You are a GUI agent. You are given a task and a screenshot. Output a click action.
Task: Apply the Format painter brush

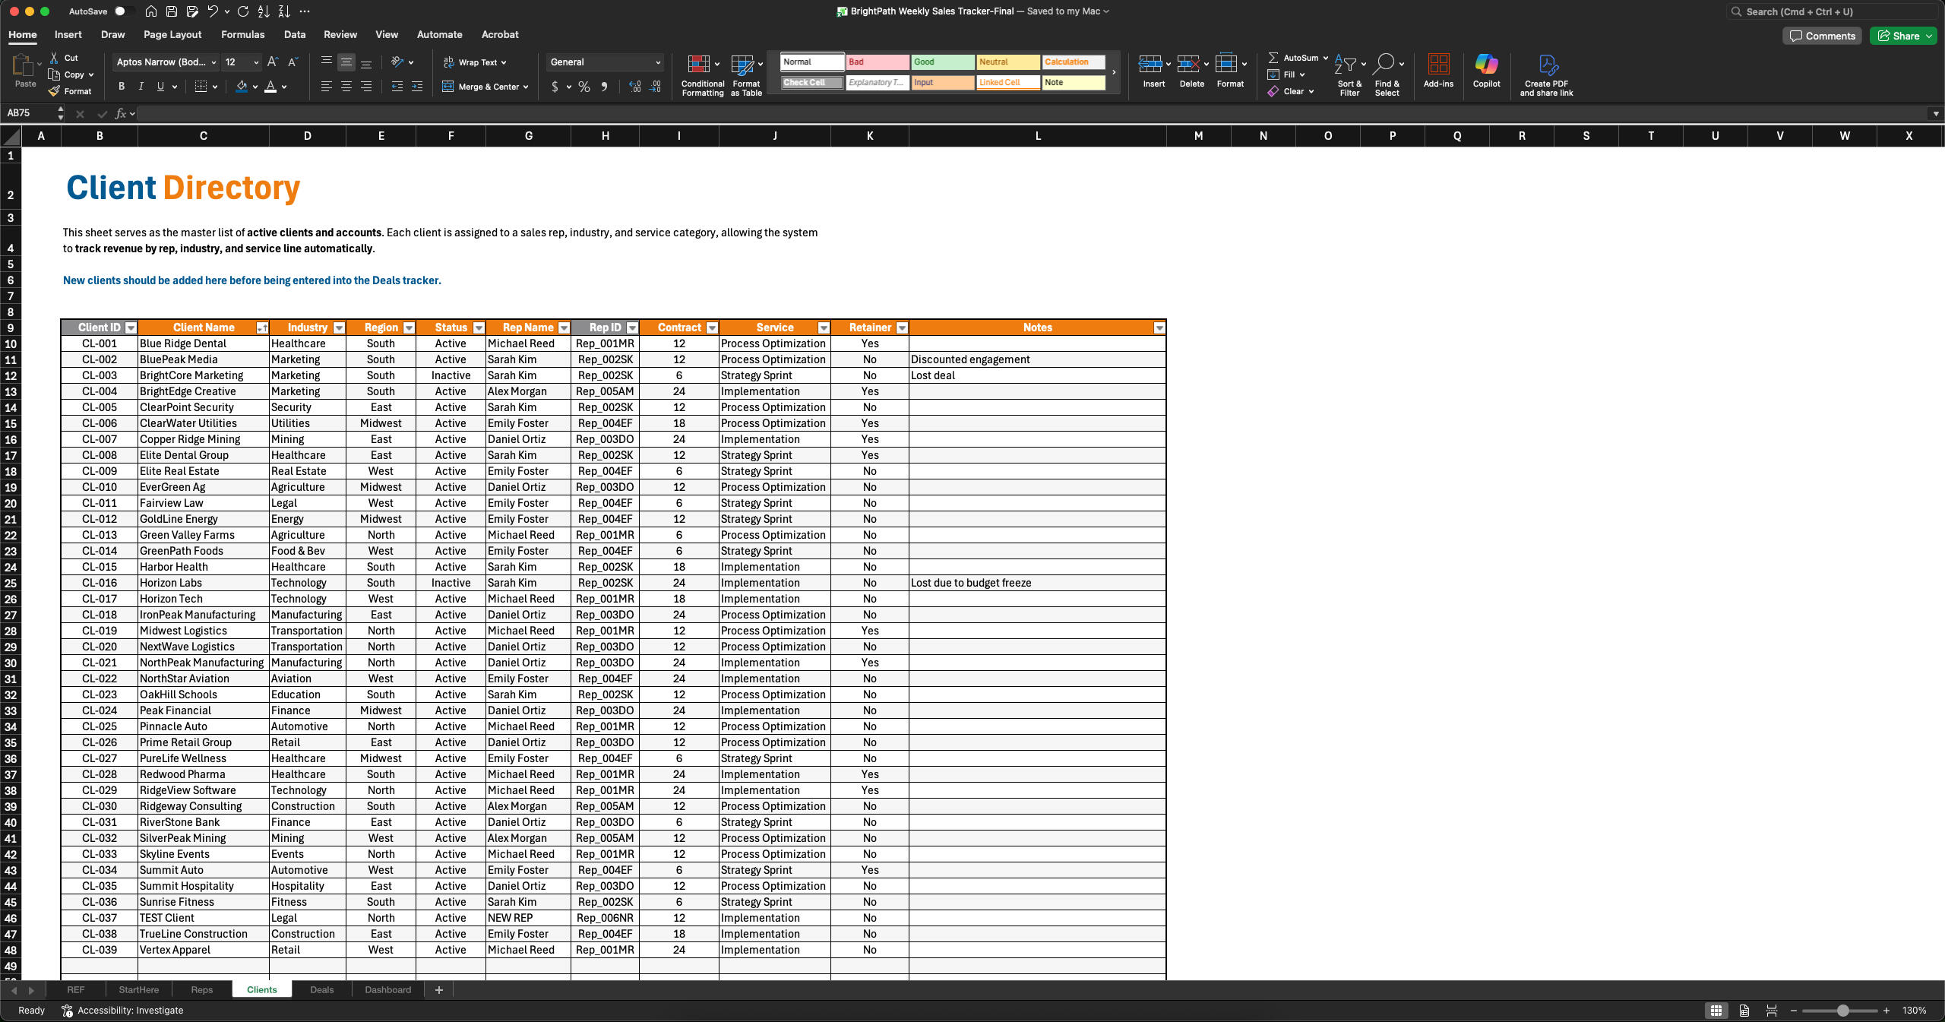[55, 91]
